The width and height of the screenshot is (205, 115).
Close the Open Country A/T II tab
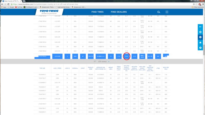[x=20, y=1]
